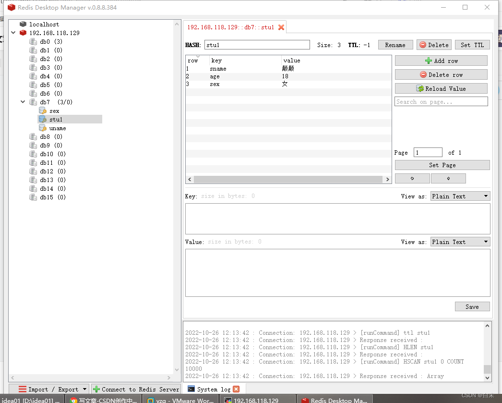This screenshot has height=403, width=502.
Task: Select the sex row in hash table
Action: (288, 84)
